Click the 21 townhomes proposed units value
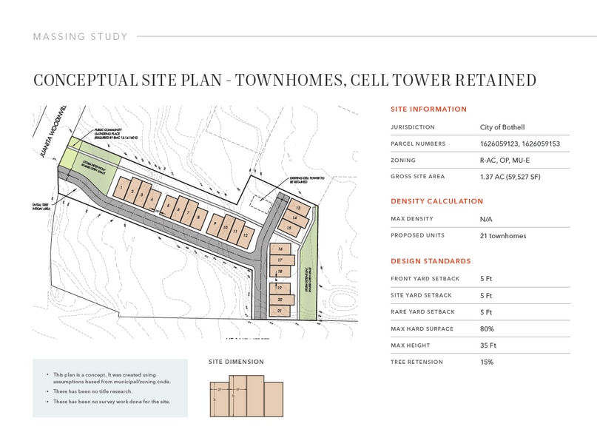 502,235
